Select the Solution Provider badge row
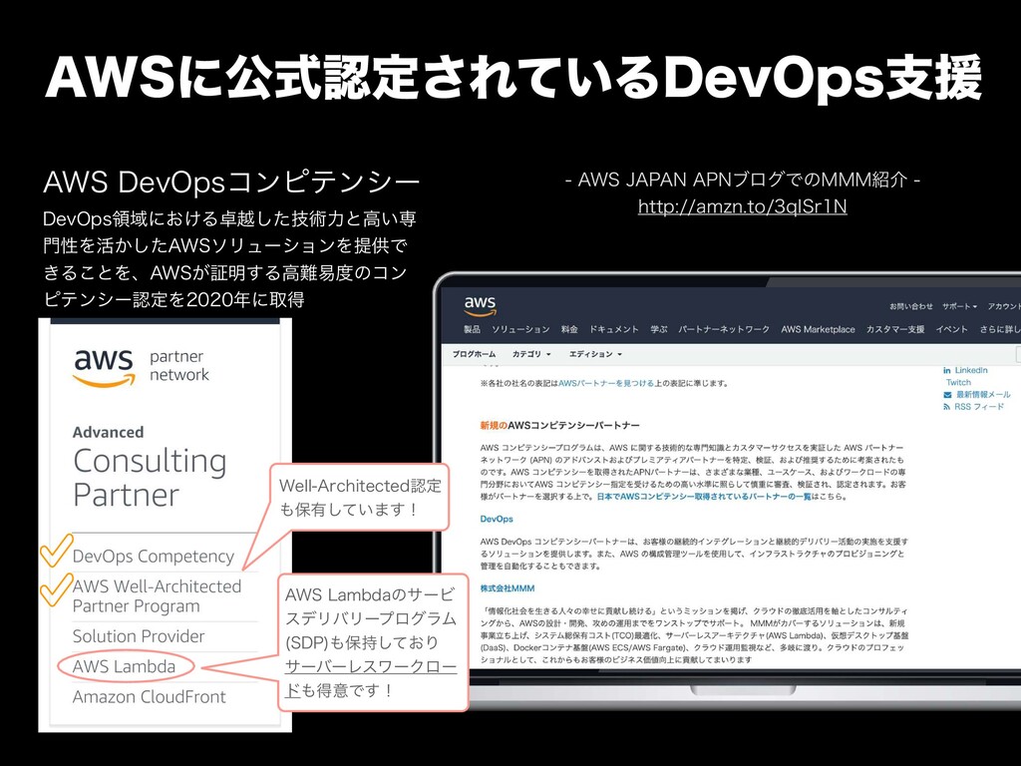The height and width of the screenshot is (766, 1021). (x=138, y=636)
